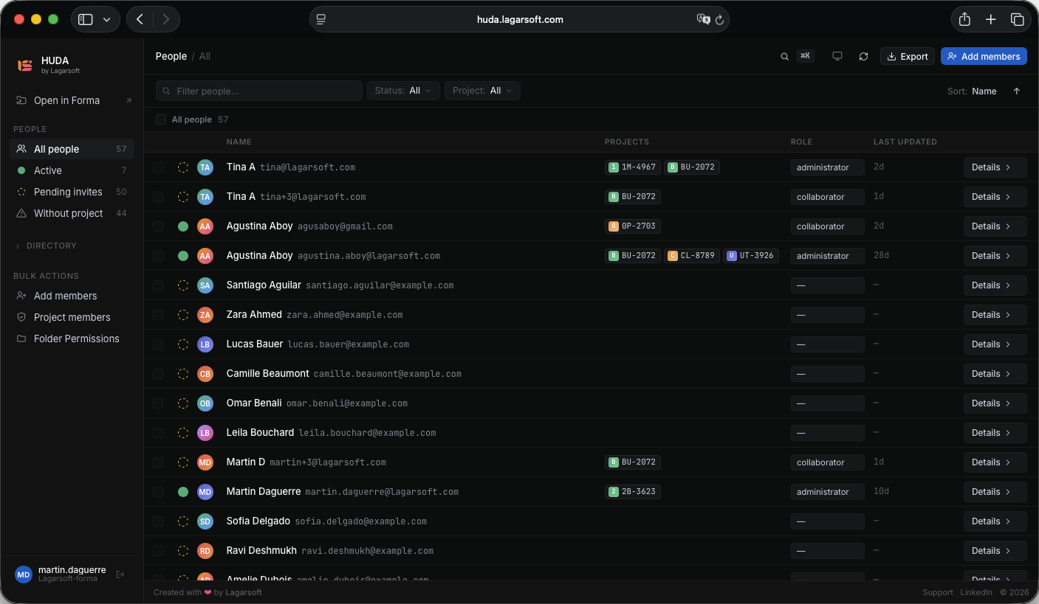Select Without project in sidebar
Screen dimensions: 1039x604
[x=72, y=213]
